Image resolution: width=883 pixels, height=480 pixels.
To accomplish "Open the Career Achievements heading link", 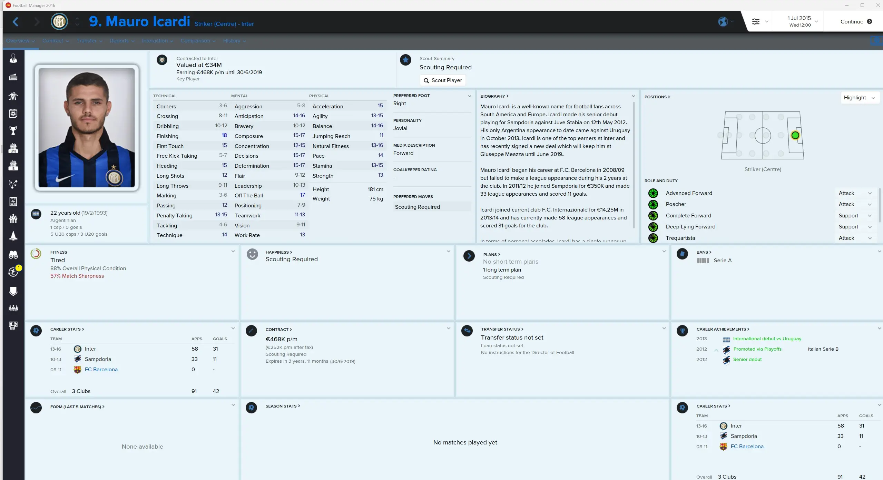I will [x=723, y=329].
